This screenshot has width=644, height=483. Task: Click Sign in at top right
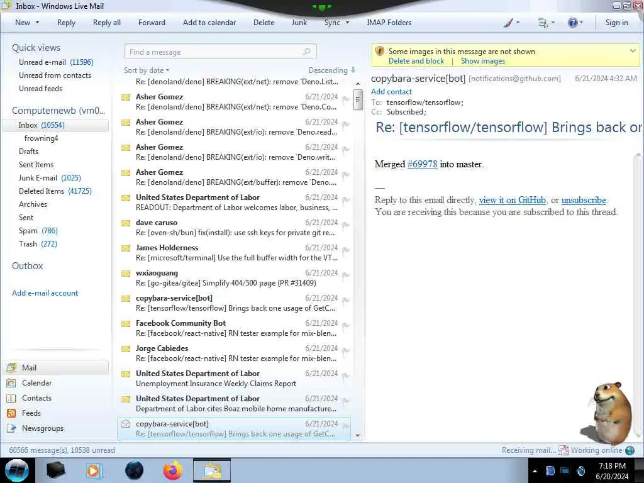(616, 23)
